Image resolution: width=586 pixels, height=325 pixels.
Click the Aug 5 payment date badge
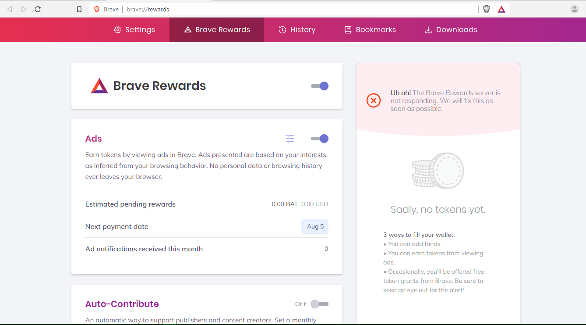315,226
